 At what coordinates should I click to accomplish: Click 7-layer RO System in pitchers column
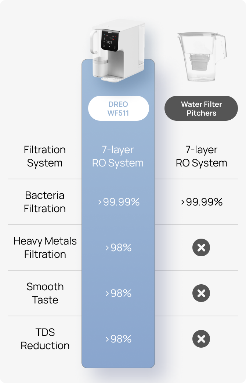pos(202,156)
